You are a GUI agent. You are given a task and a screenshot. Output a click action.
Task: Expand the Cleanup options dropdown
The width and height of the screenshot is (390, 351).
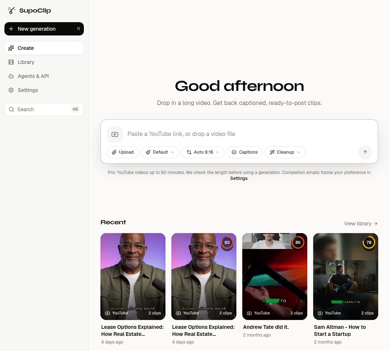click(285, 152)
